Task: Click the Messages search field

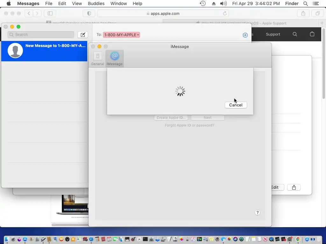Action: (x=41, y=34)
